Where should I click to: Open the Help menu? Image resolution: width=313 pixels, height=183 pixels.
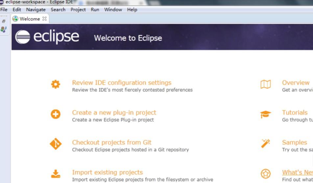[132, 10]
